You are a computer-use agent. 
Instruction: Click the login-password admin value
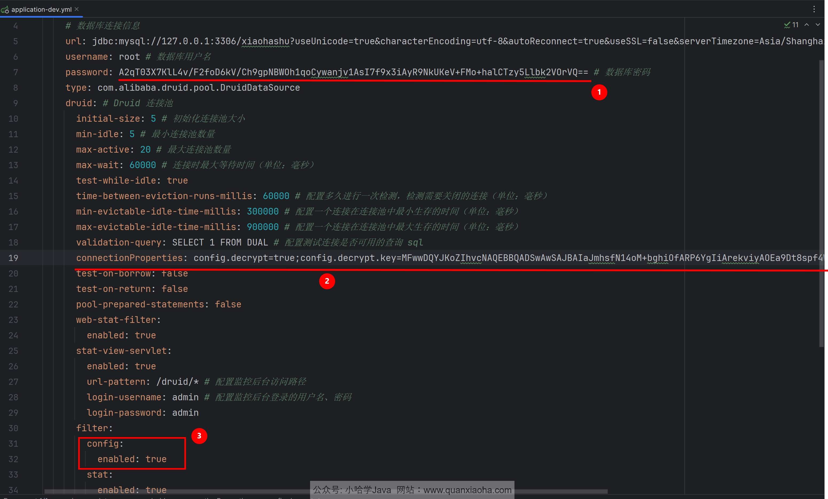185,413
